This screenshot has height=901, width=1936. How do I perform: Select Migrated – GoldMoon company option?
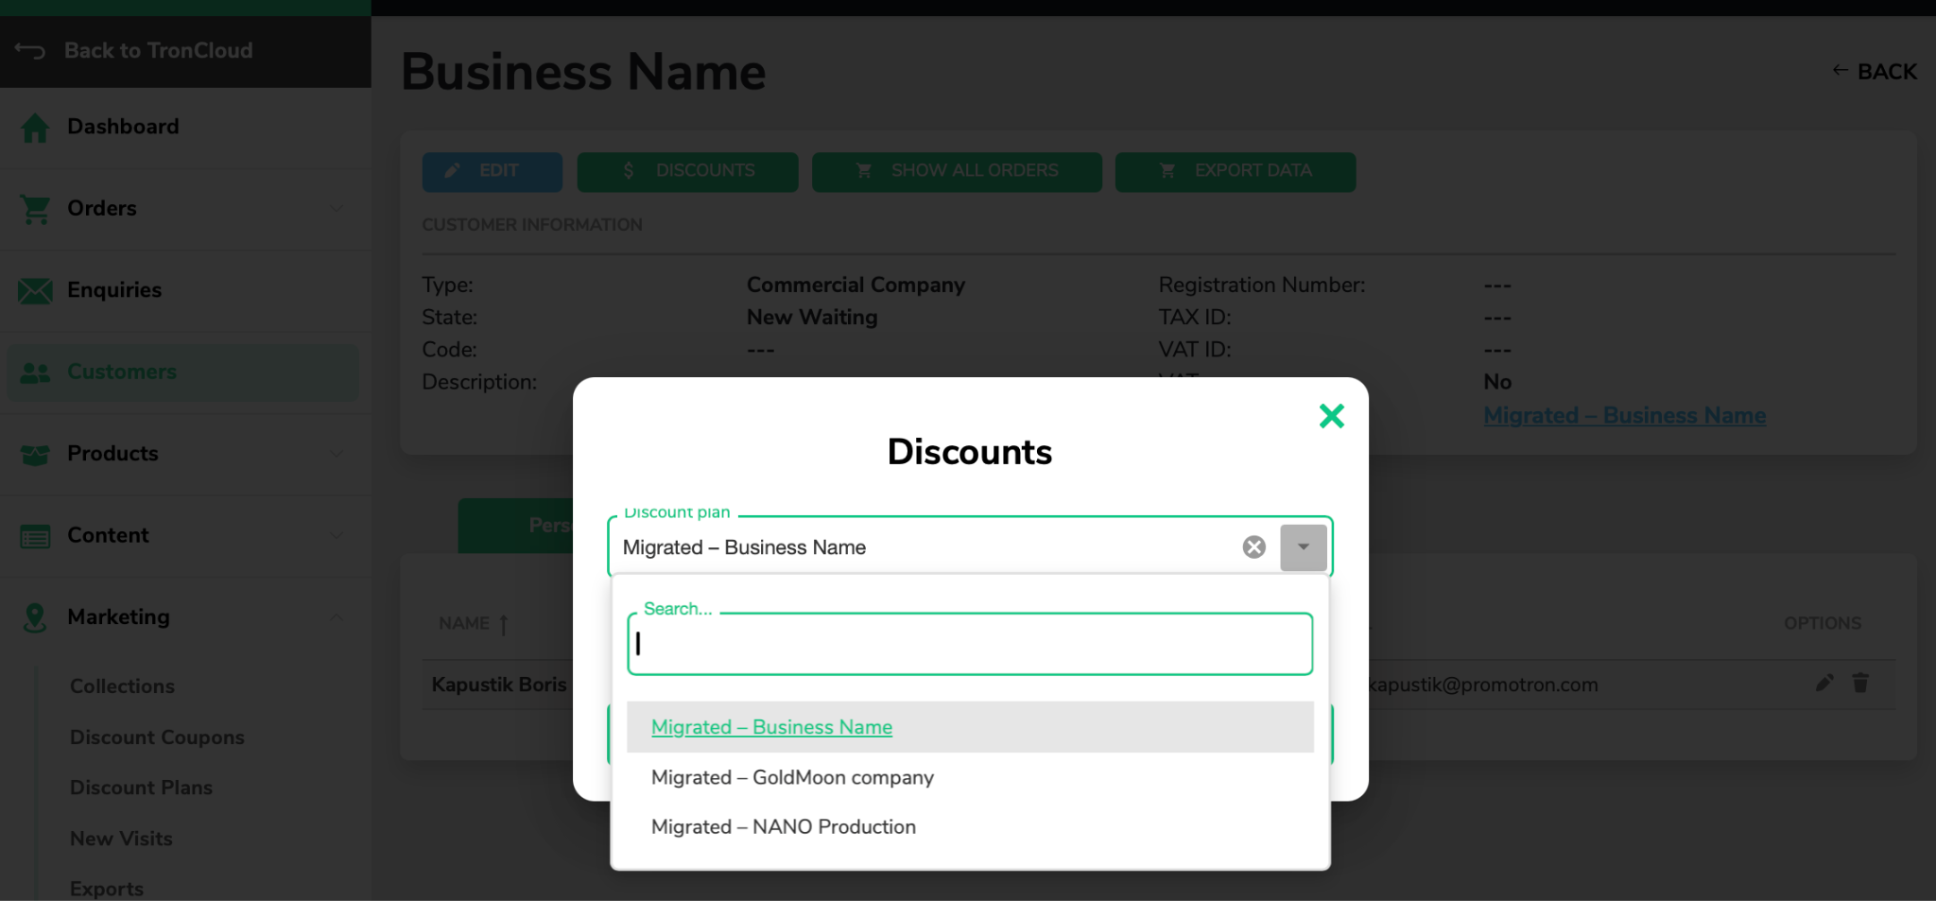970,777
